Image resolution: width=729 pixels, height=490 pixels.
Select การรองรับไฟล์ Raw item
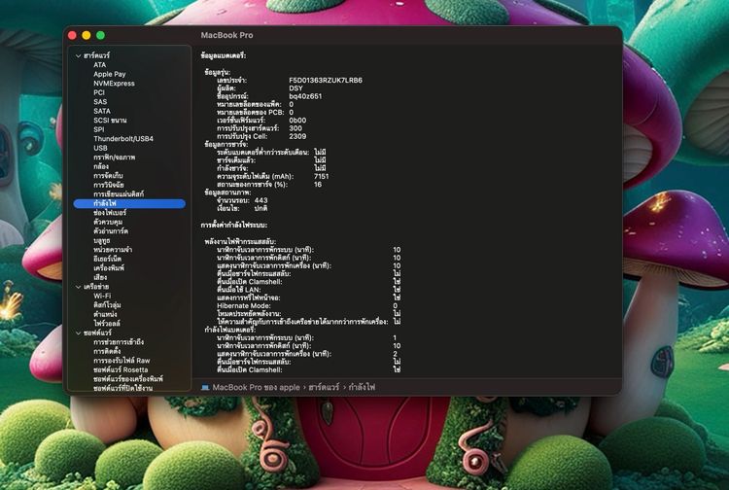pyautogui.click(x=121, y=361)
